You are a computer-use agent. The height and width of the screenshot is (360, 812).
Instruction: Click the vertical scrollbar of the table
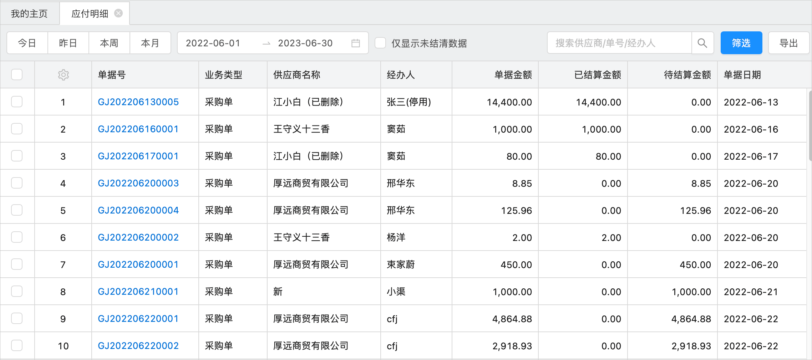[810, 125]
